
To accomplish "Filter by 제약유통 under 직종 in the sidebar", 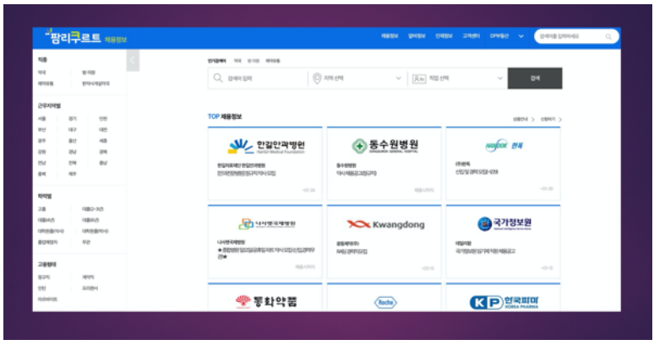I will (46, 84).
